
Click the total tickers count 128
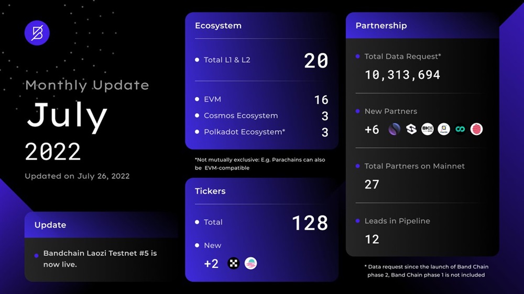coord(310,223)
